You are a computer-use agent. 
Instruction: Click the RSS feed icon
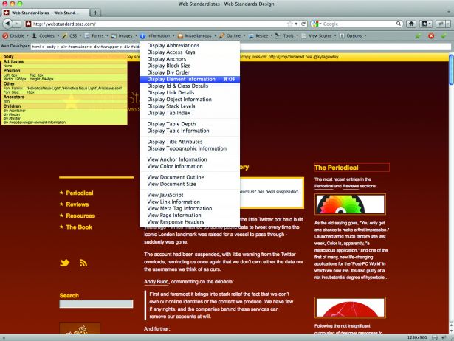point(83,263)
